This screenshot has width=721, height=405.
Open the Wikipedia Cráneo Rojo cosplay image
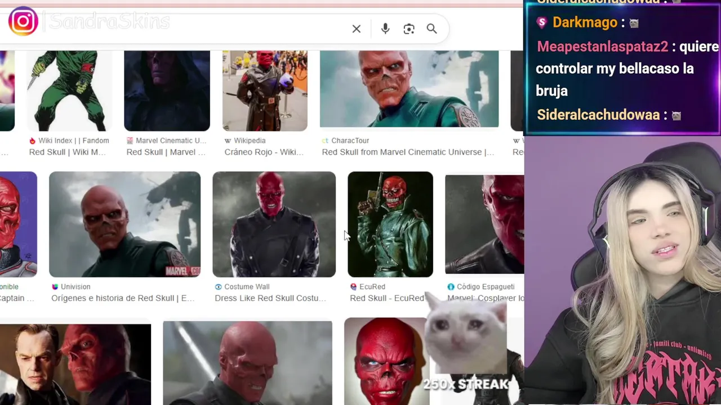pyautogui.click(x=265, y=91)
